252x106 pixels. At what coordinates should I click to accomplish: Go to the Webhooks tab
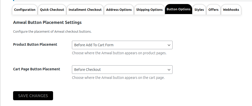(x=231, y=10)
